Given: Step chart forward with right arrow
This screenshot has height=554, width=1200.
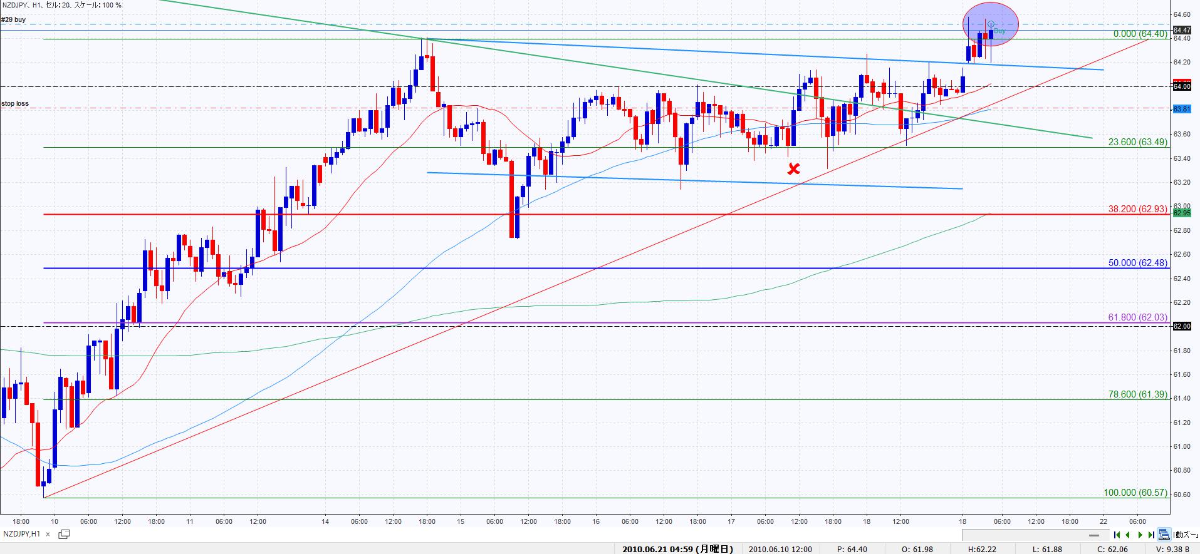Looking at the screenshot, I should [1140, 535].
